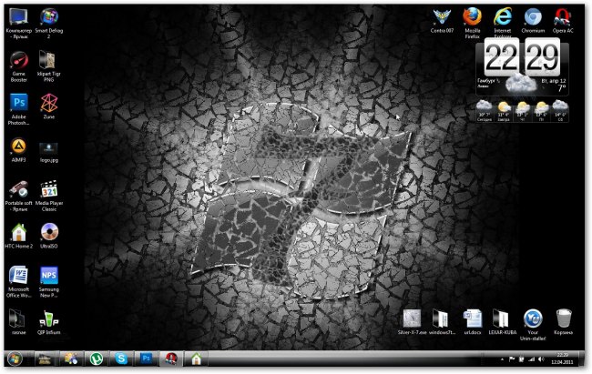This screenshot has height=374, width=592.
Task: Open the Game Booster desktop icon
Action: (18, 60)
